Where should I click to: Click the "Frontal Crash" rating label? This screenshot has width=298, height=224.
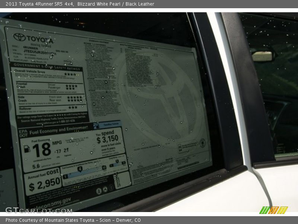22,85
